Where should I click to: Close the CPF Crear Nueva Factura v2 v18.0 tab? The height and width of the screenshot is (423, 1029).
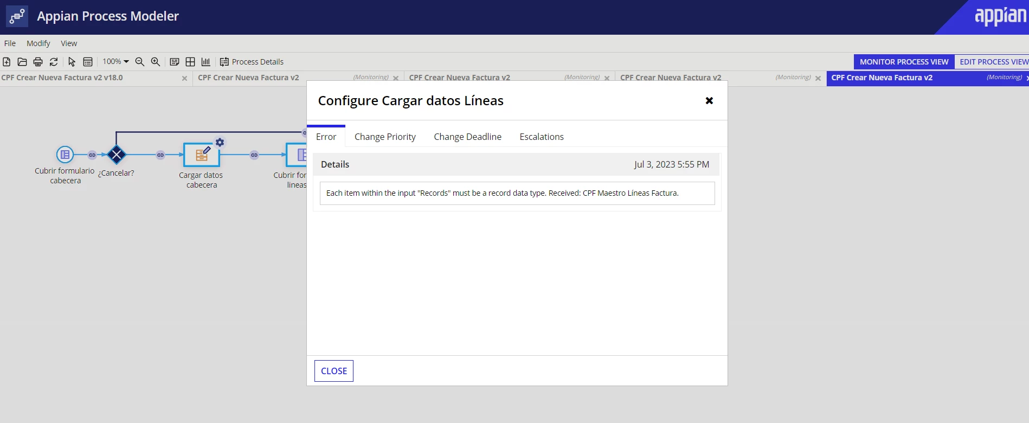point(184,79)
